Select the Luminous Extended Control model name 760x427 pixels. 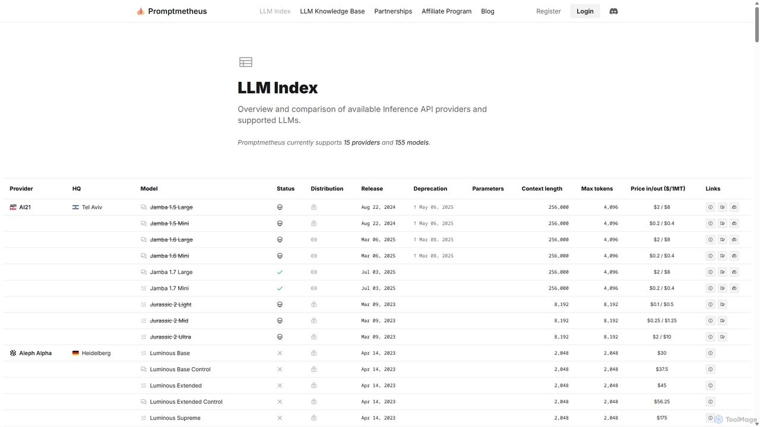click(186, 401)
